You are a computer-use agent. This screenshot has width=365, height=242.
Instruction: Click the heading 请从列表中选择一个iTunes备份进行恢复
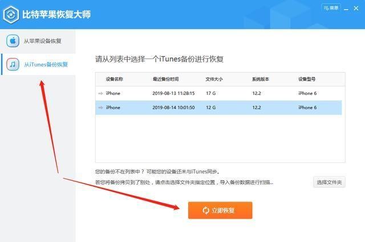click(x=159, y=59)
